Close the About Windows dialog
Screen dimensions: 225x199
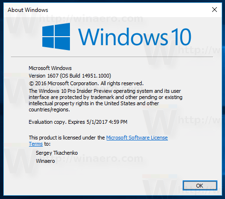(215, 10)
